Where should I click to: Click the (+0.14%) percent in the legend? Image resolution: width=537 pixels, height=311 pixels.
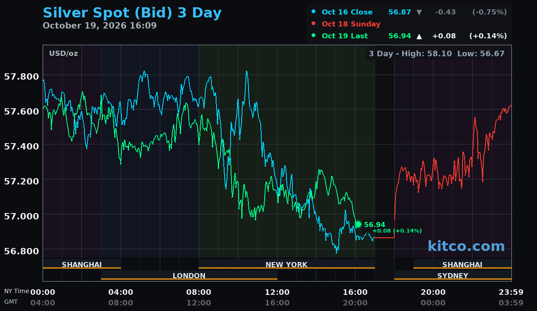(488, 36)
